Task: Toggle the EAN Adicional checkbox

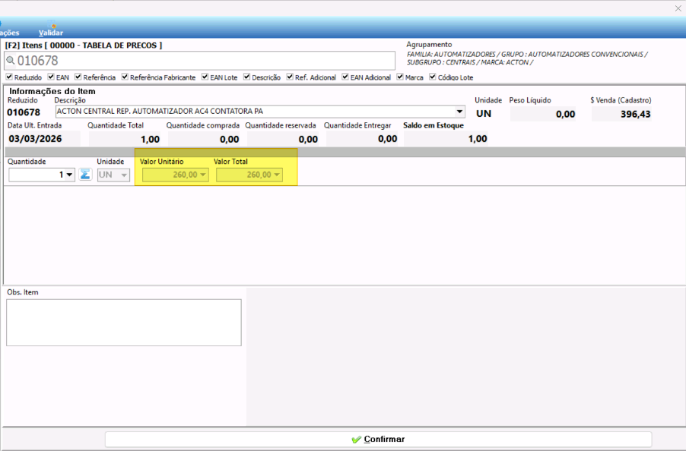Action: 345,77
